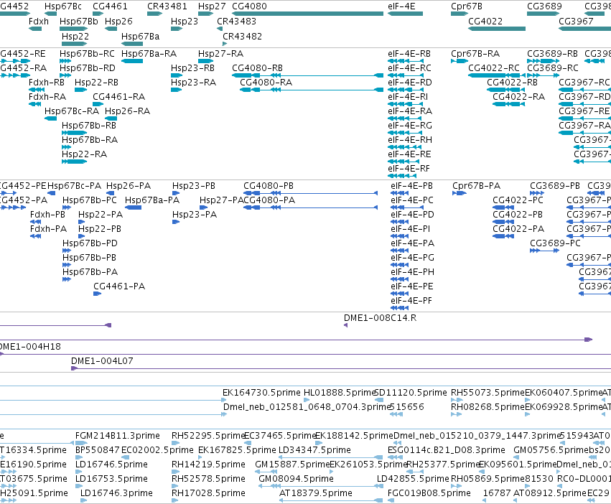Image resolution: width=611 pixels, height=504 pixels.
Task: Click the Hsp26-RA transcript label
Action: [127, 111]
